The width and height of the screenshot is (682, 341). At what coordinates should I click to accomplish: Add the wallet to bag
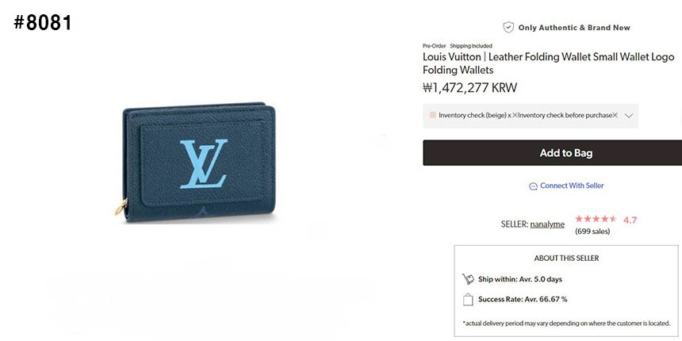553,153
